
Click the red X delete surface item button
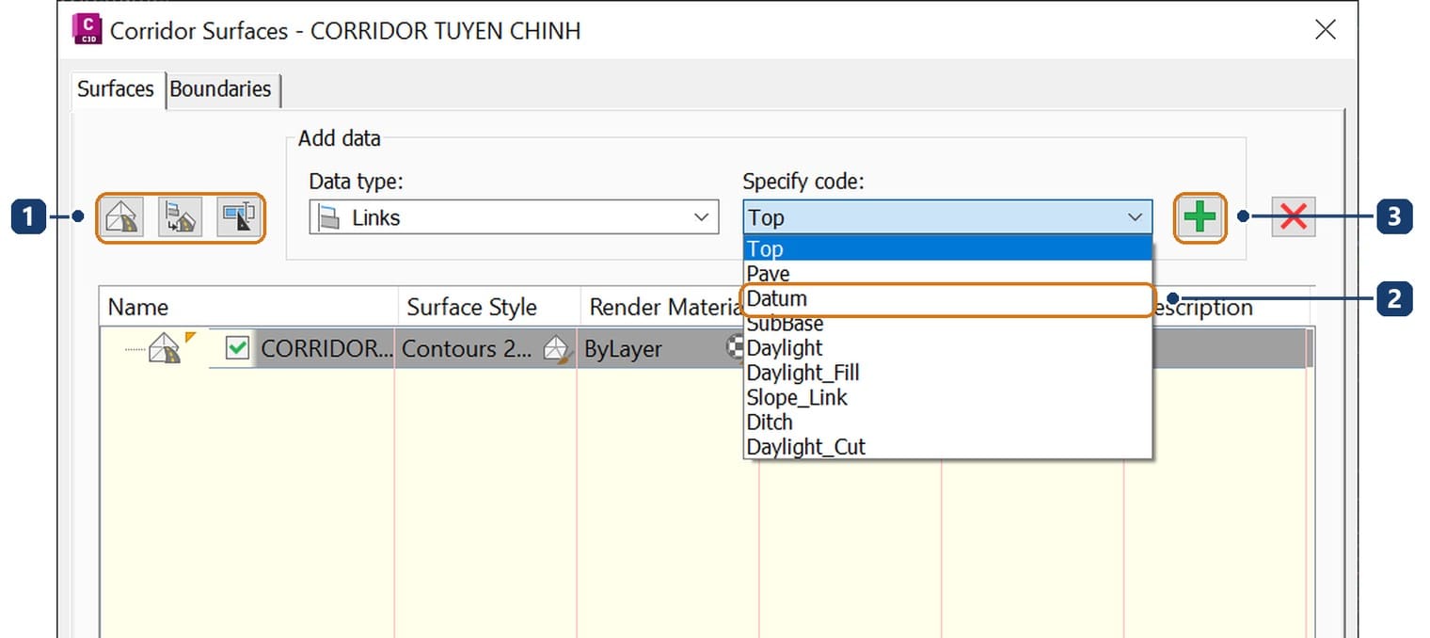click(x=1294, y=217)
